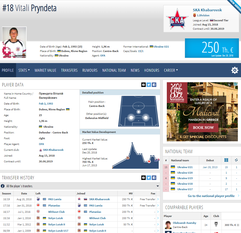Viewport: 241px width, 233px height.
Task: Click the arrow after Go to the national player profile
Action: [238, 196]
